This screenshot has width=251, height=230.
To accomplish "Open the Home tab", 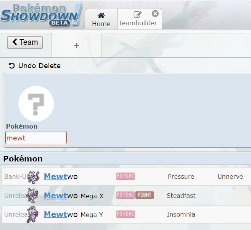I will [101, 20].
